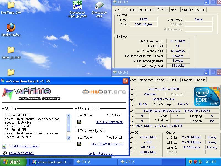This screenshot has height=166, width=221.
Task: Minimize the upper CPU-Z window
Action: pos(206,2)
